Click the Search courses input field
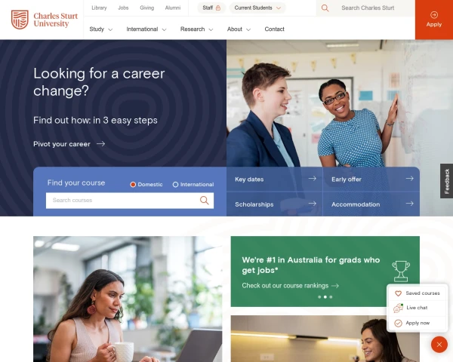This screenshot has height=362, width=453. pos(123,200)
